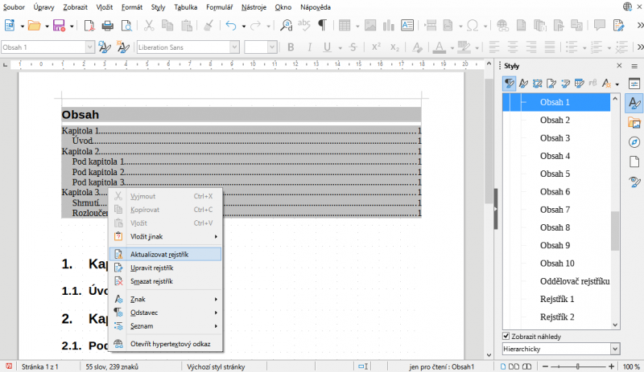The image size is (644, 372).
Task: Choose Smazat rejstřík in context menu
Action: tap(166, 281)
